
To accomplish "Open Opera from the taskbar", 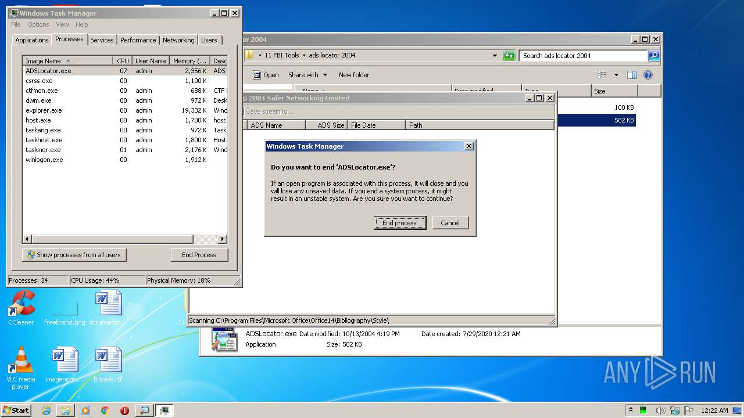I will click(x=124, y=410).
